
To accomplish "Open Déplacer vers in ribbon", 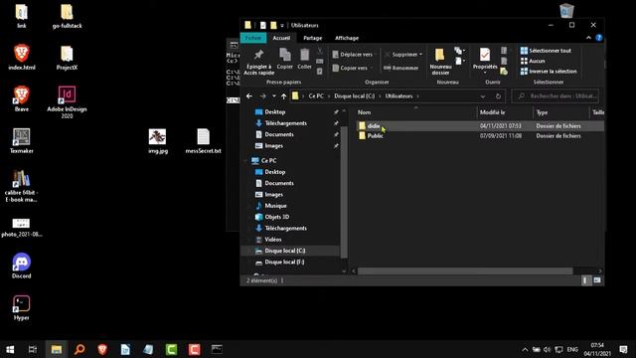I will coord(354,55).
